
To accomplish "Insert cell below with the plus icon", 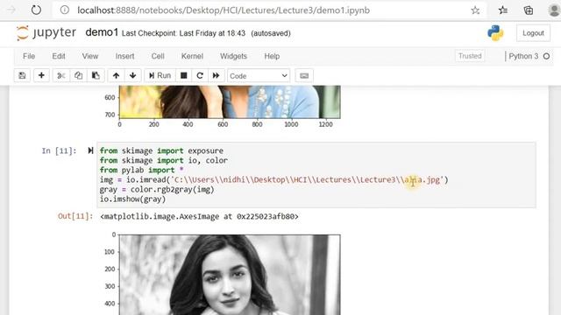I will coord(41,76).
